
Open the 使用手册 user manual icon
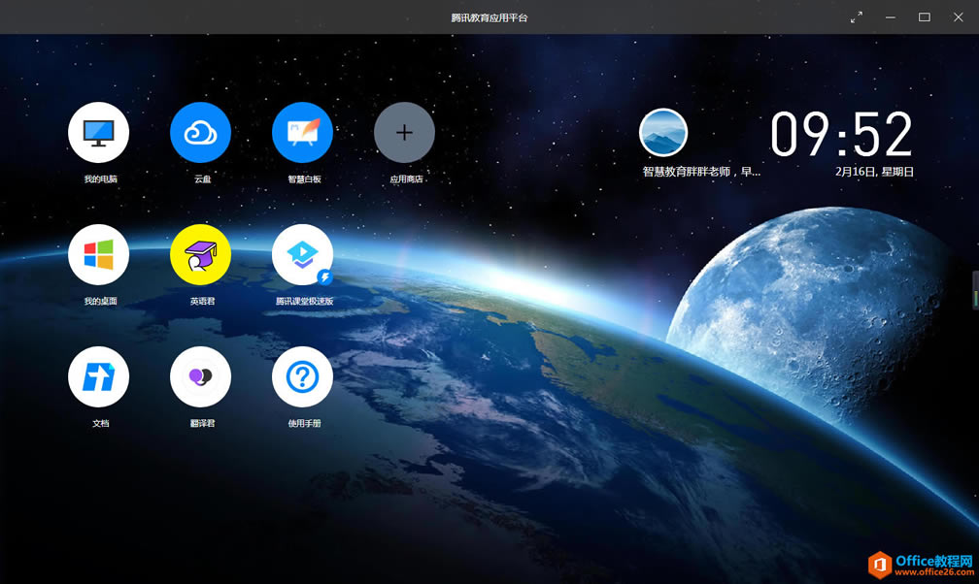pyautogui.click(x=302, y=377)
